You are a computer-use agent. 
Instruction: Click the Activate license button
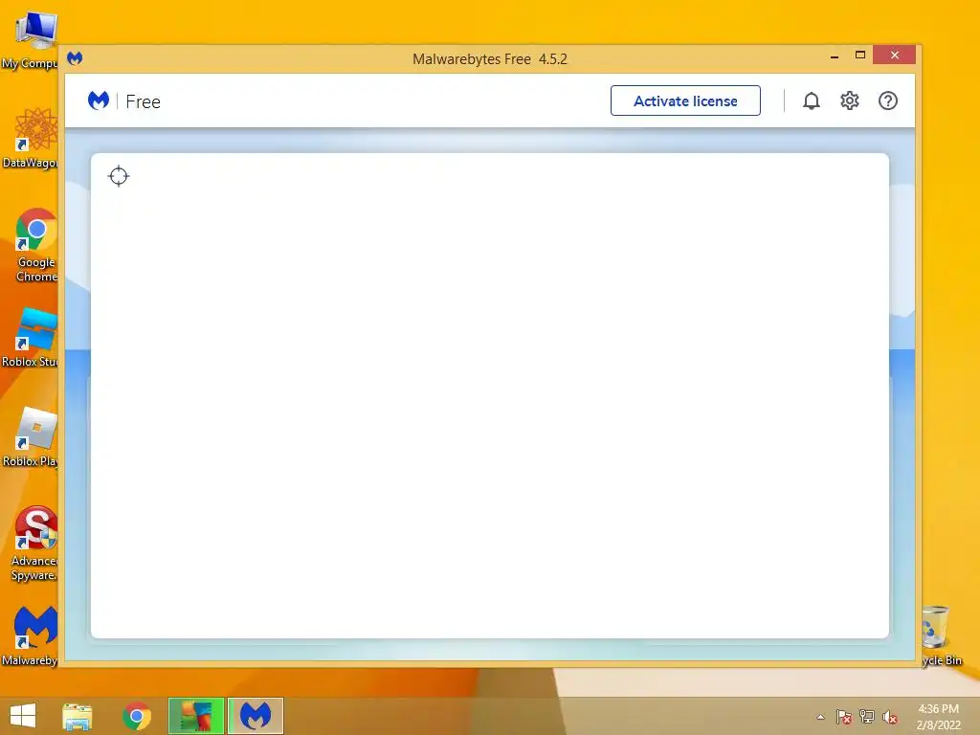[685, 100]
